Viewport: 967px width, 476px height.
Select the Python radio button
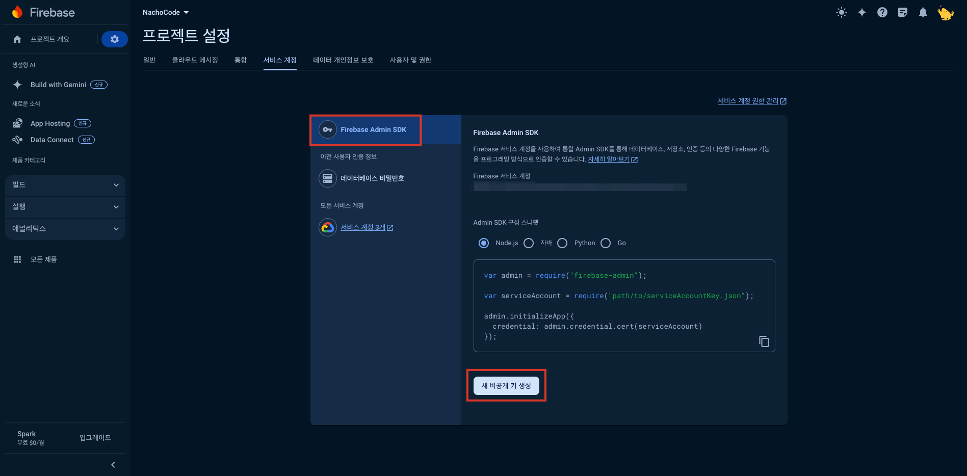[562, 243]
